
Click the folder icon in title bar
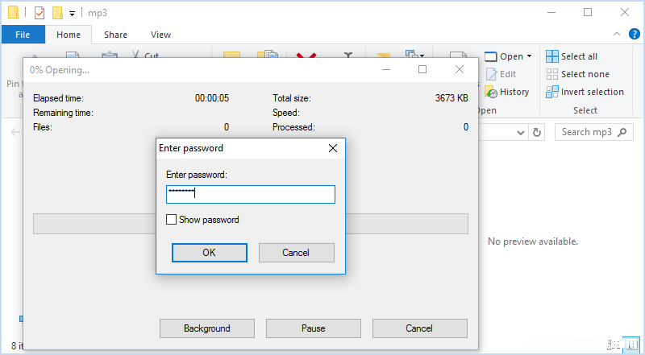(13, 12)
